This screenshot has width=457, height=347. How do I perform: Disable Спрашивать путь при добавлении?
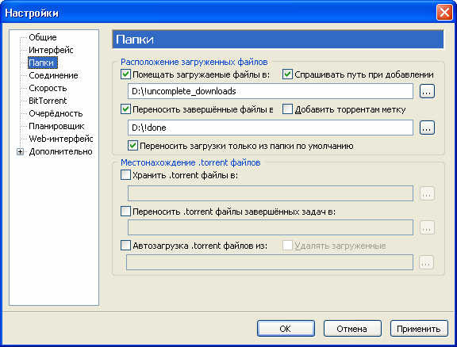(287, 74)
